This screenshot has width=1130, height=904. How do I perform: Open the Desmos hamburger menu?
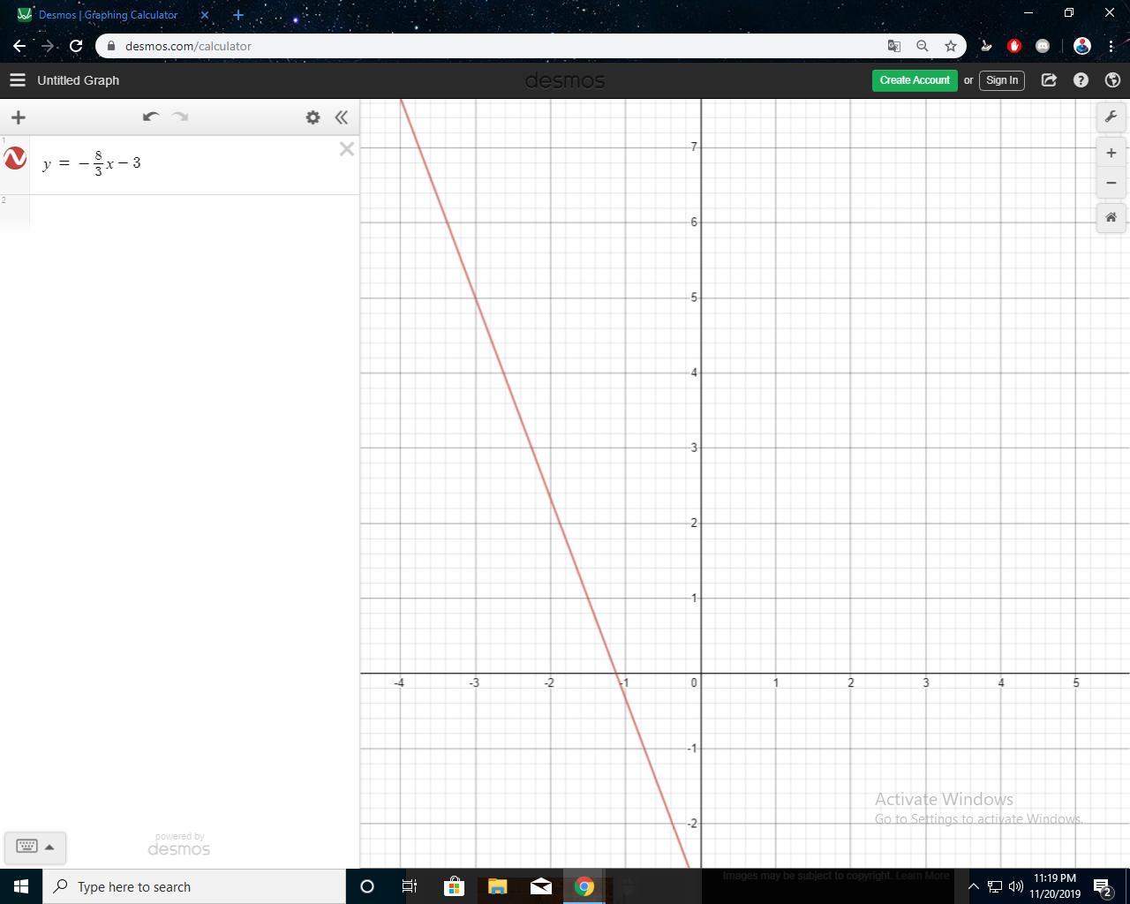pyautogui.click(x=17, y=80)
